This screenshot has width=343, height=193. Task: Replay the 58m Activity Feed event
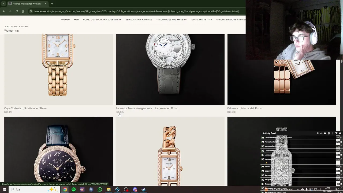click(341, 179)
